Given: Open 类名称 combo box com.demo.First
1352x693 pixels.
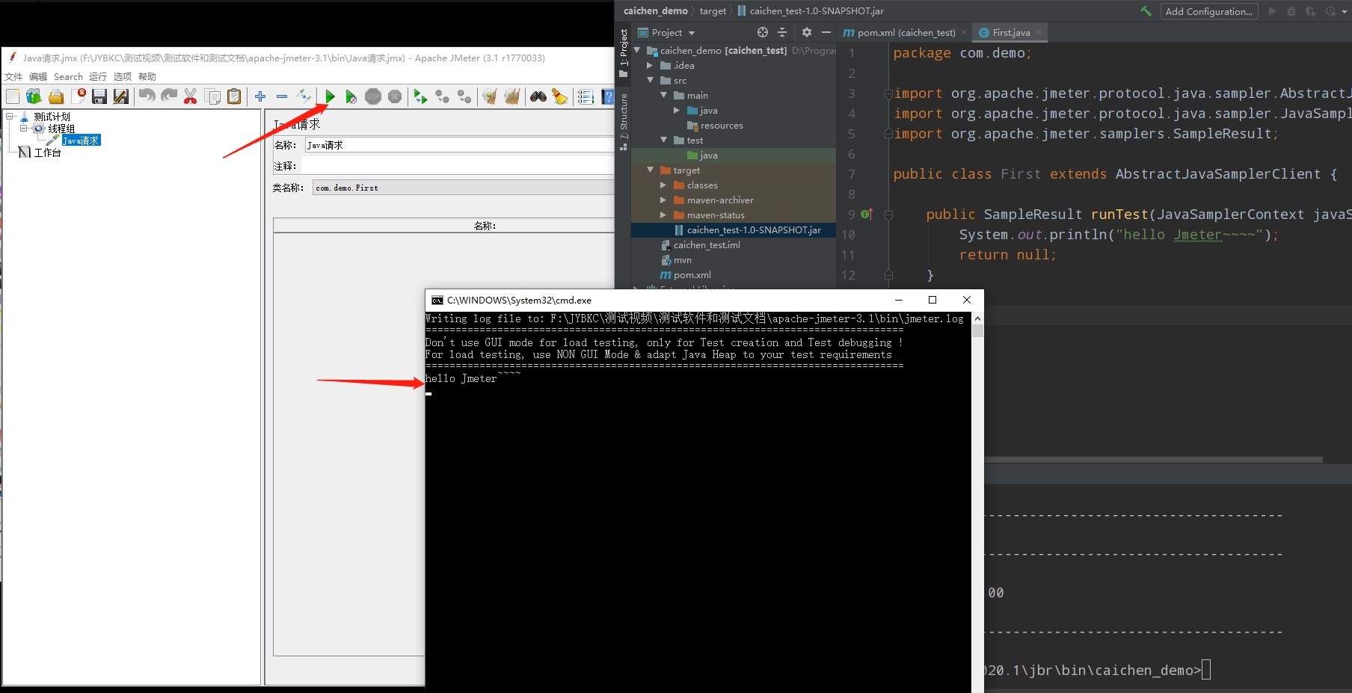Looking at the screenshot, I should 463,188.
